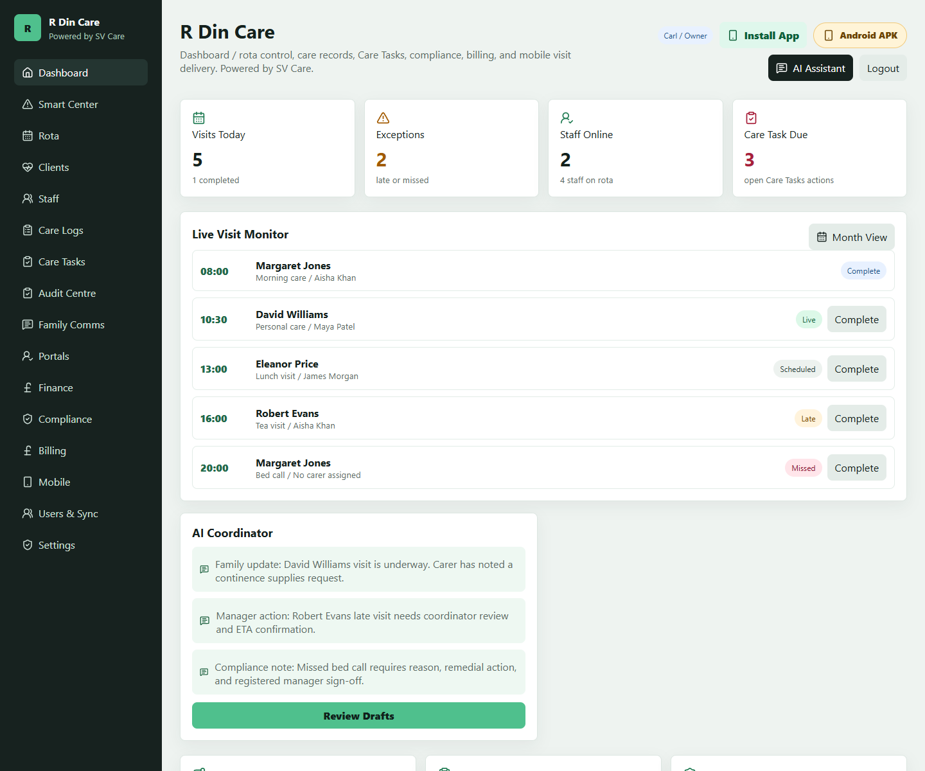Click the Scheduled status badge

click(798, 369)
